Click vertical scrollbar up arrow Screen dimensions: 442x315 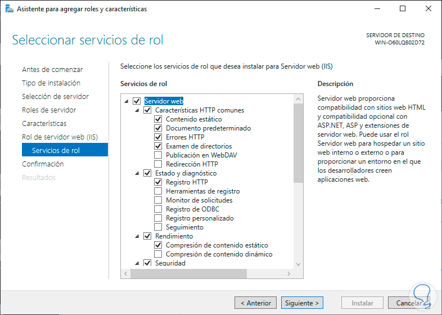298,99
